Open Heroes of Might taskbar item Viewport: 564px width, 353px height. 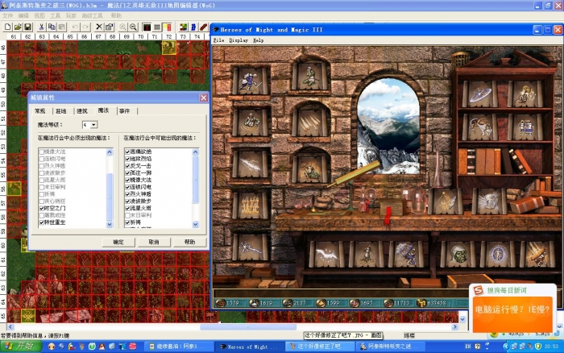pyautogui.click(x=248, y=347)
